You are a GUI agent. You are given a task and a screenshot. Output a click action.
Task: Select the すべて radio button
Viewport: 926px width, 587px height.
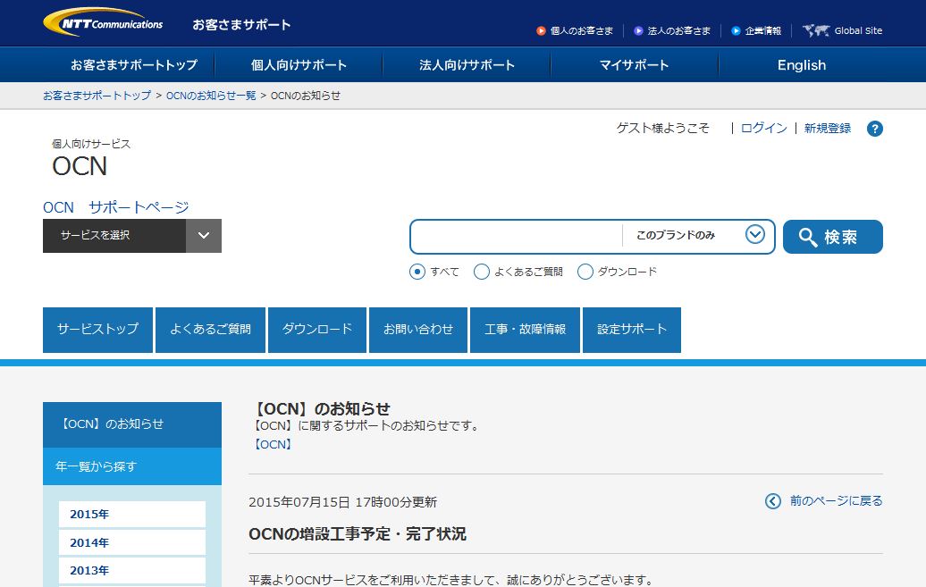coord(417,272)
